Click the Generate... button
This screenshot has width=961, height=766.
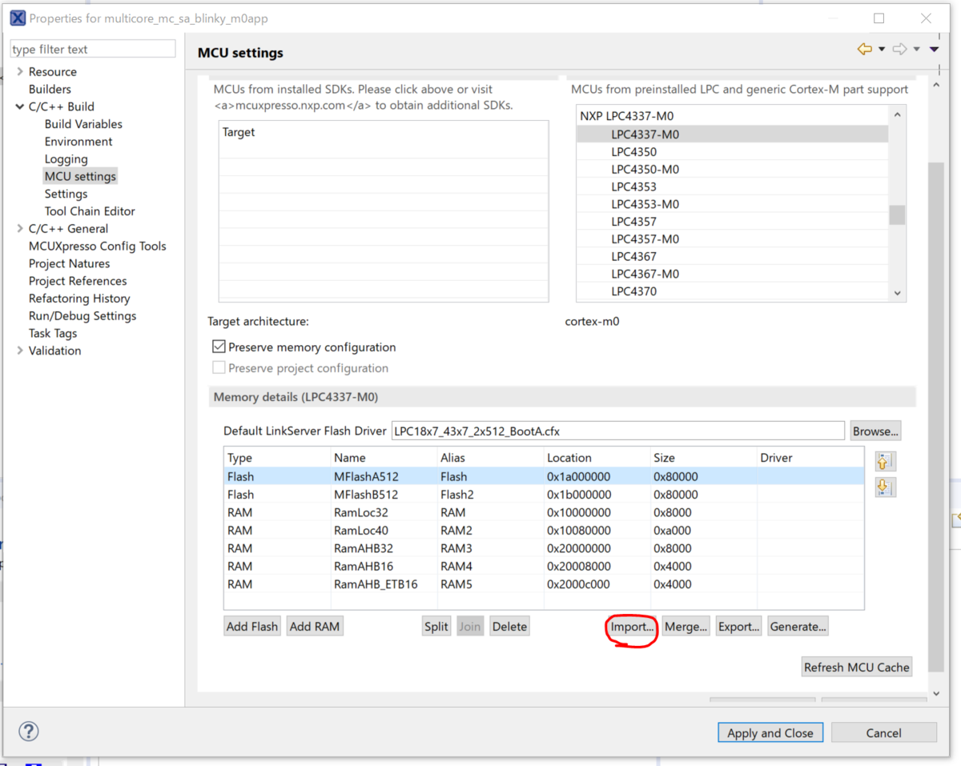click(x=798, y=627)
